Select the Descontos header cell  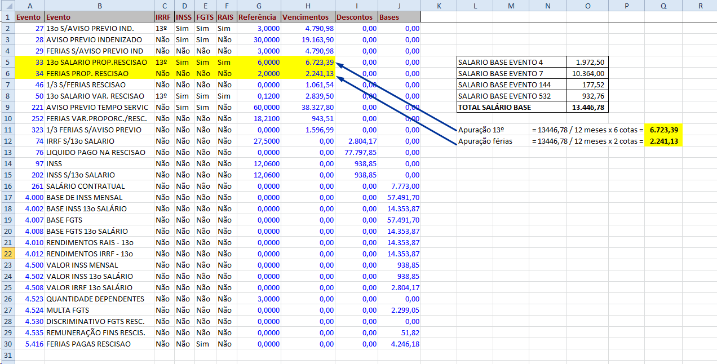[356, 17]
